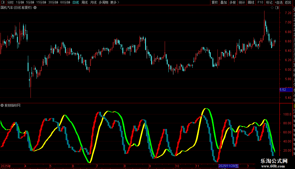Select the 15分钟 period tab

41,2
